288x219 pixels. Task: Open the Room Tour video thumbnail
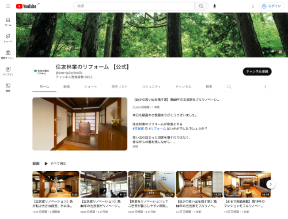pyautogui.click(x=247, y=184)
